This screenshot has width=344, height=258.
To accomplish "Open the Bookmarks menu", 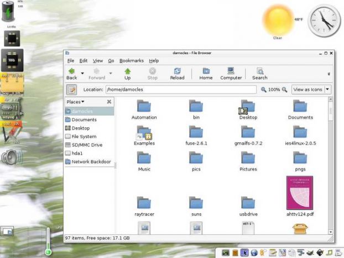I will [132, 61].
